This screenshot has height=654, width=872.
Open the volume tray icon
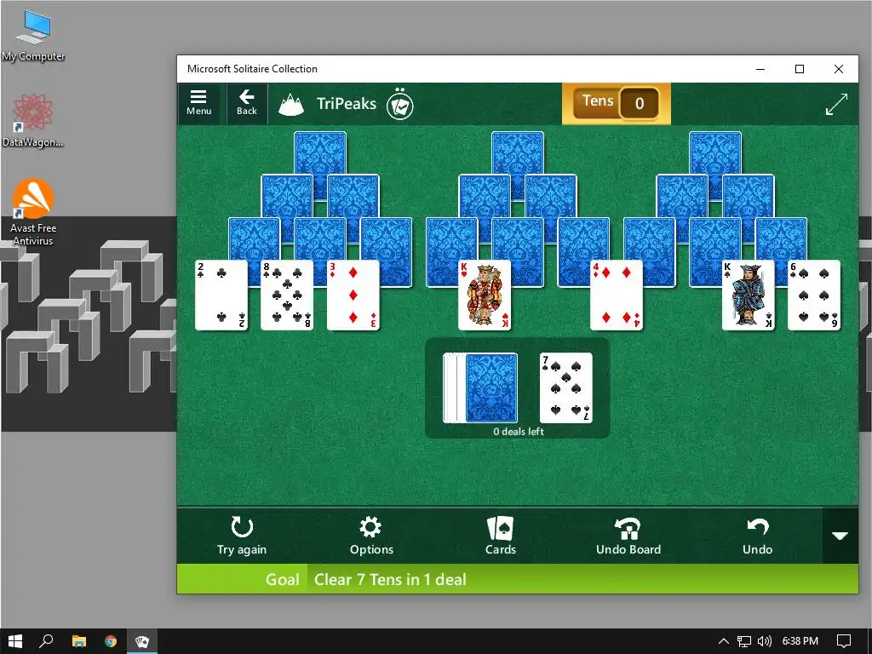[765, 641]
